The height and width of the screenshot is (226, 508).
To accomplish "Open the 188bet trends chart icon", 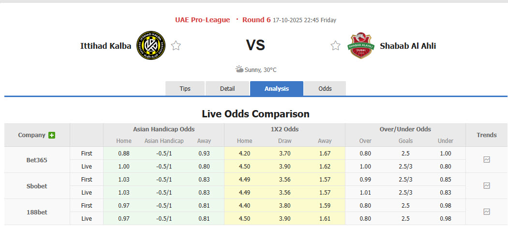I will pyautogui.click(x=487, y=212).
